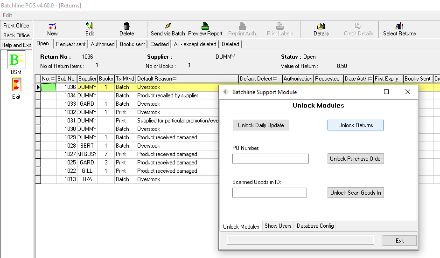
Task: Click the Unlock Daily Update button
Action: click(x=261, y=125)
